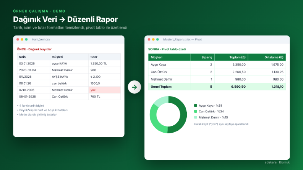
Task: Click 'Can Öztürk' in the 08-01-2026 row
Action: coord(69,96)
